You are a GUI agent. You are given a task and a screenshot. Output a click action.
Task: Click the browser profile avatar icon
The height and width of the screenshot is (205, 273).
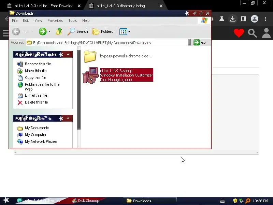tap(255, 19)
